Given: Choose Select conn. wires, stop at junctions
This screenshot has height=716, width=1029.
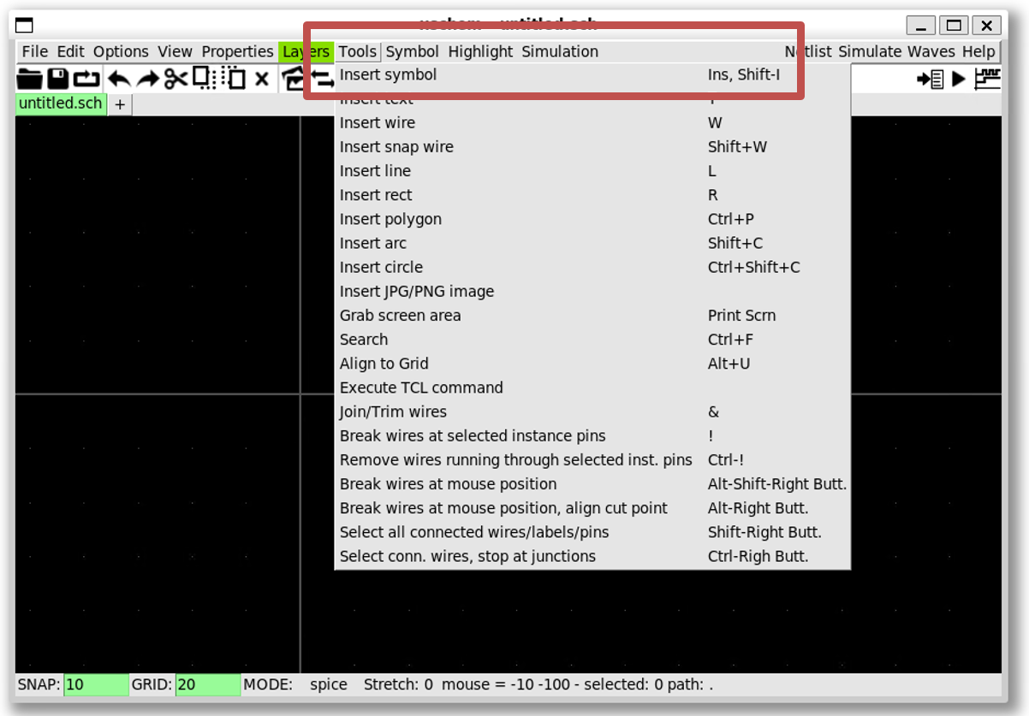Looking at the screenshot, I should 592,556.
